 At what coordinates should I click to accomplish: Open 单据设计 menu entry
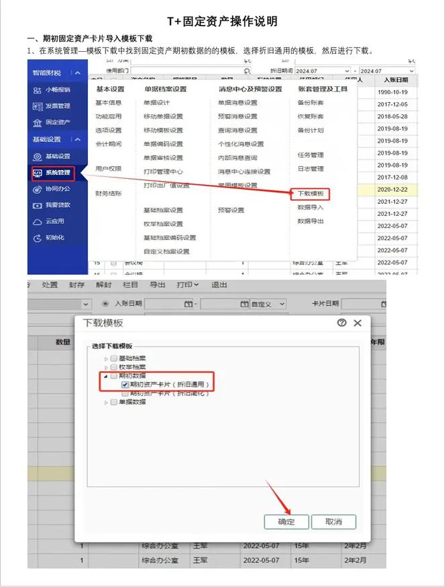(x=156, y=103)
